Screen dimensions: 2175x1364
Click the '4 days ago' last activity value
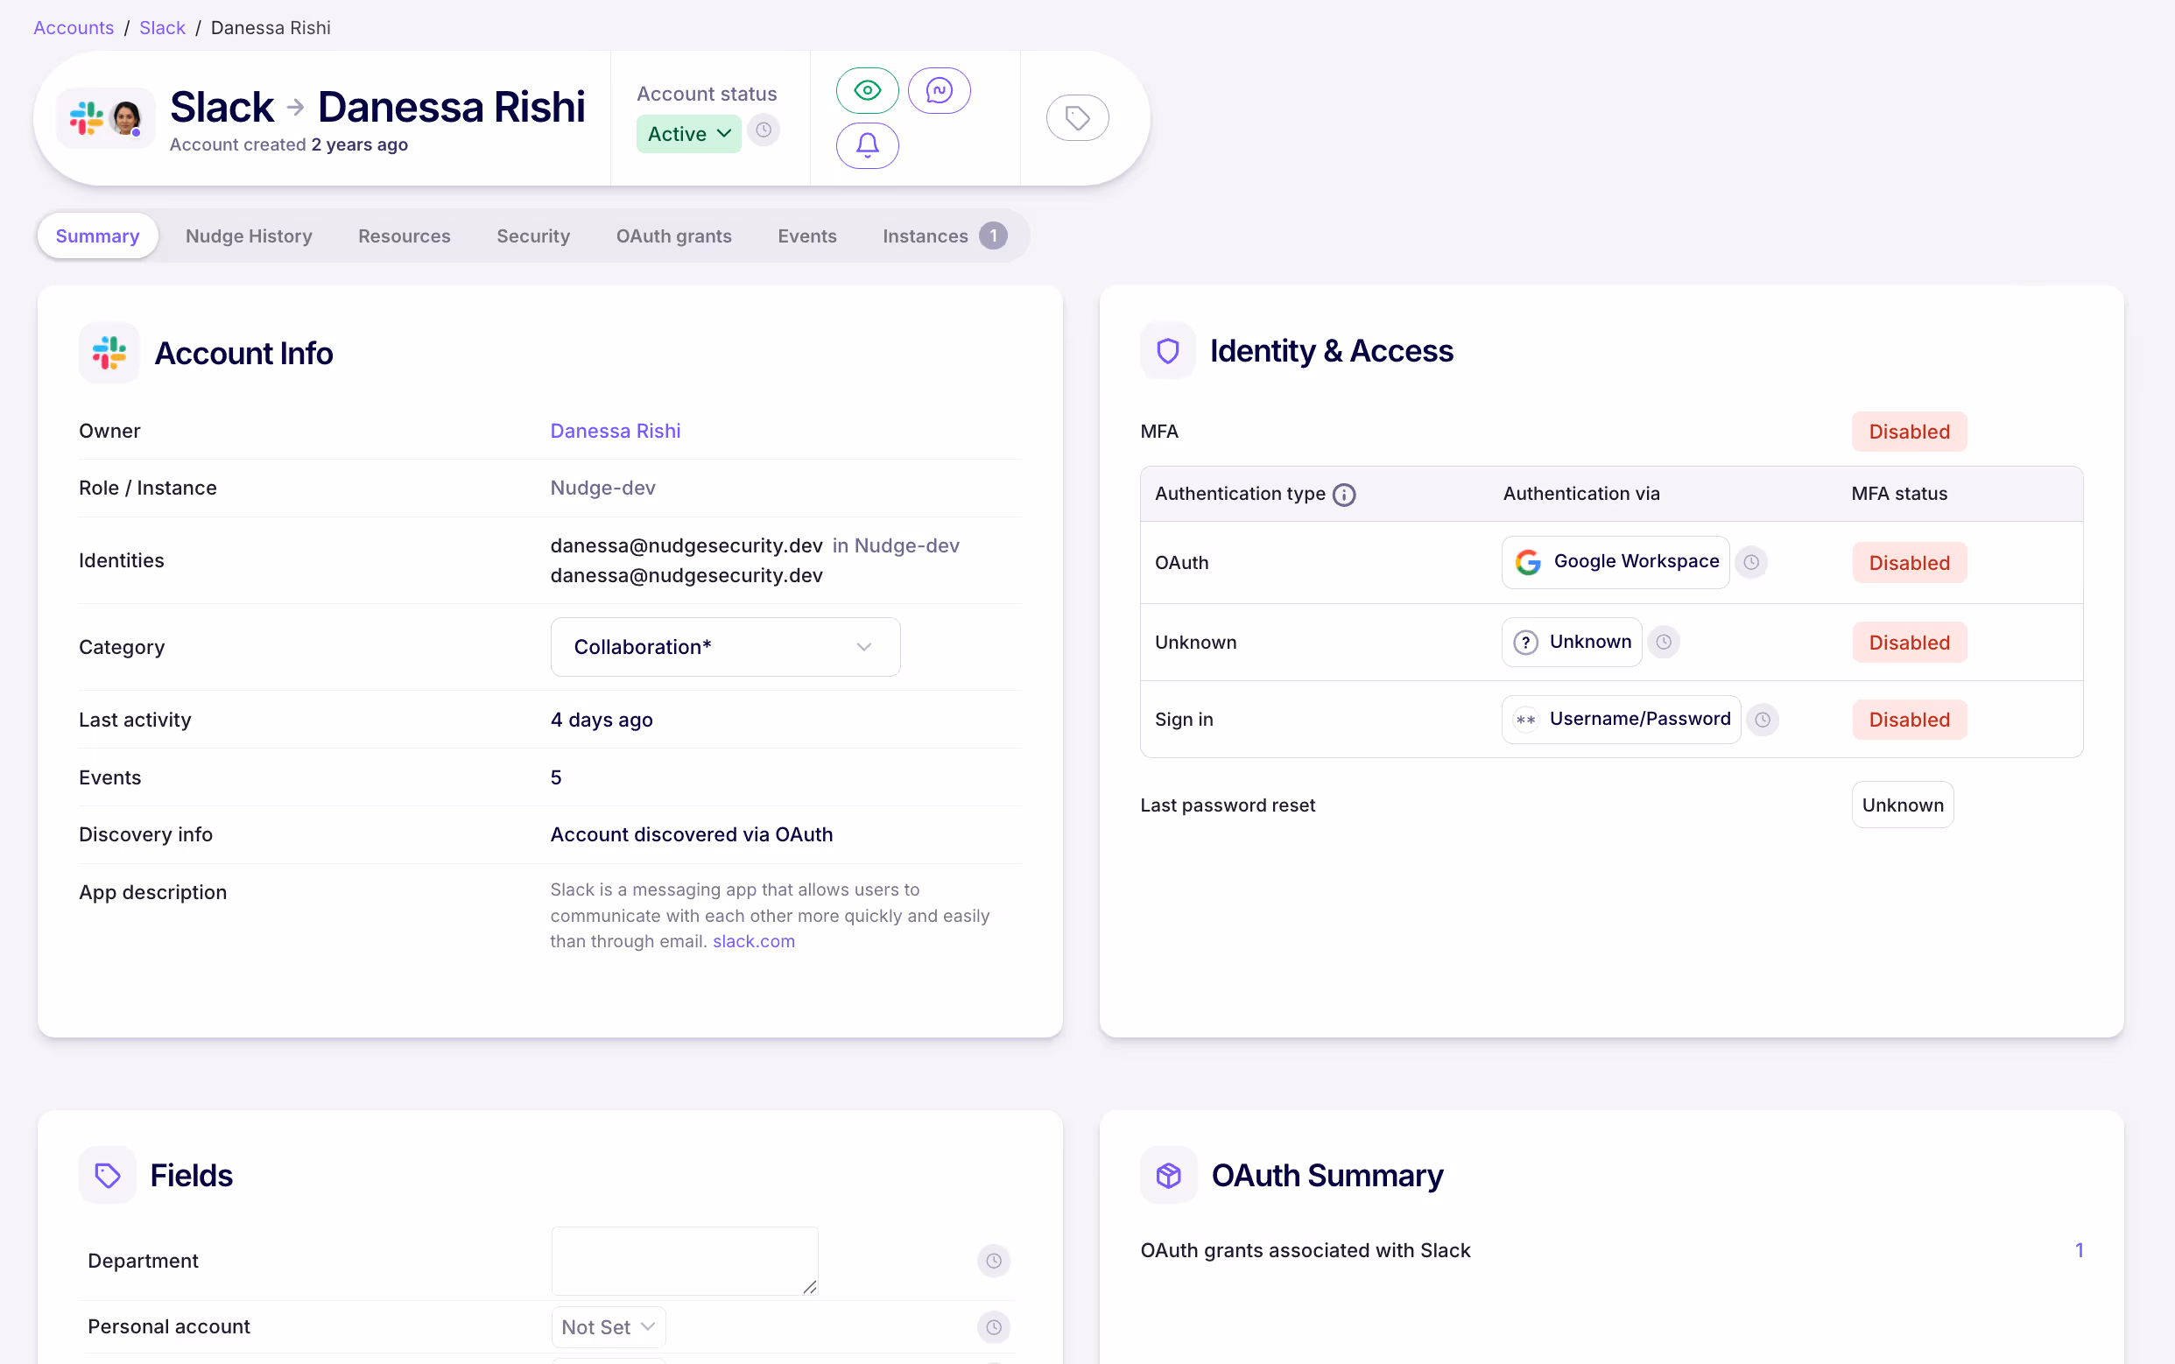601,720
